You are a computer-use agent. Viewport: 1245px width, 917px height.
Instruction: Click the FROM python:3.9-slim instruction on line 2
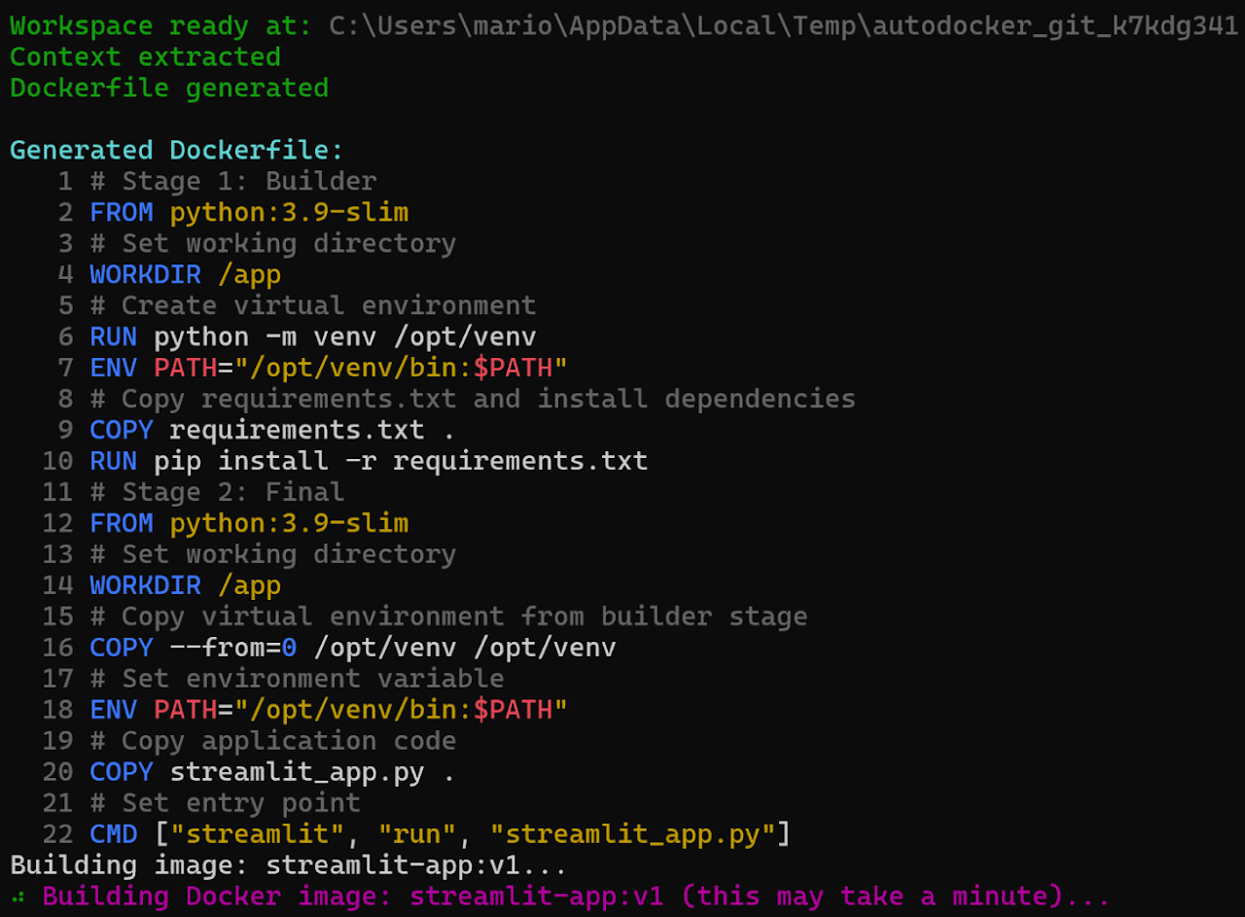(x=248, y=212)
